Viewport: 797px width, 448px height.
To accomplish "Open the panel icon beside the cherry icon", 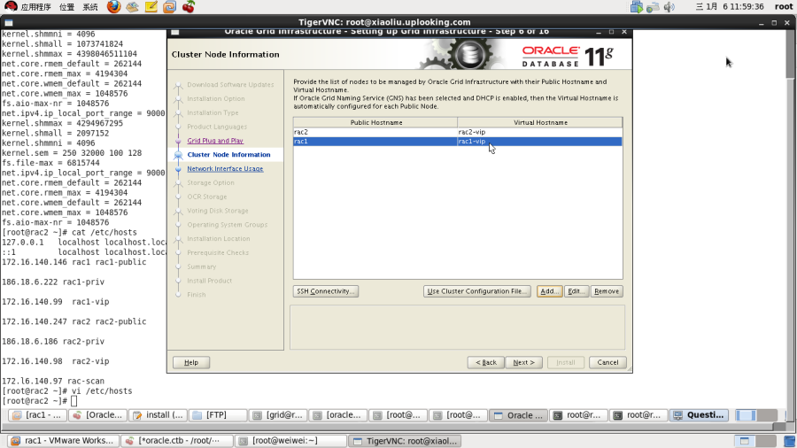I will [x=170, y=6].
